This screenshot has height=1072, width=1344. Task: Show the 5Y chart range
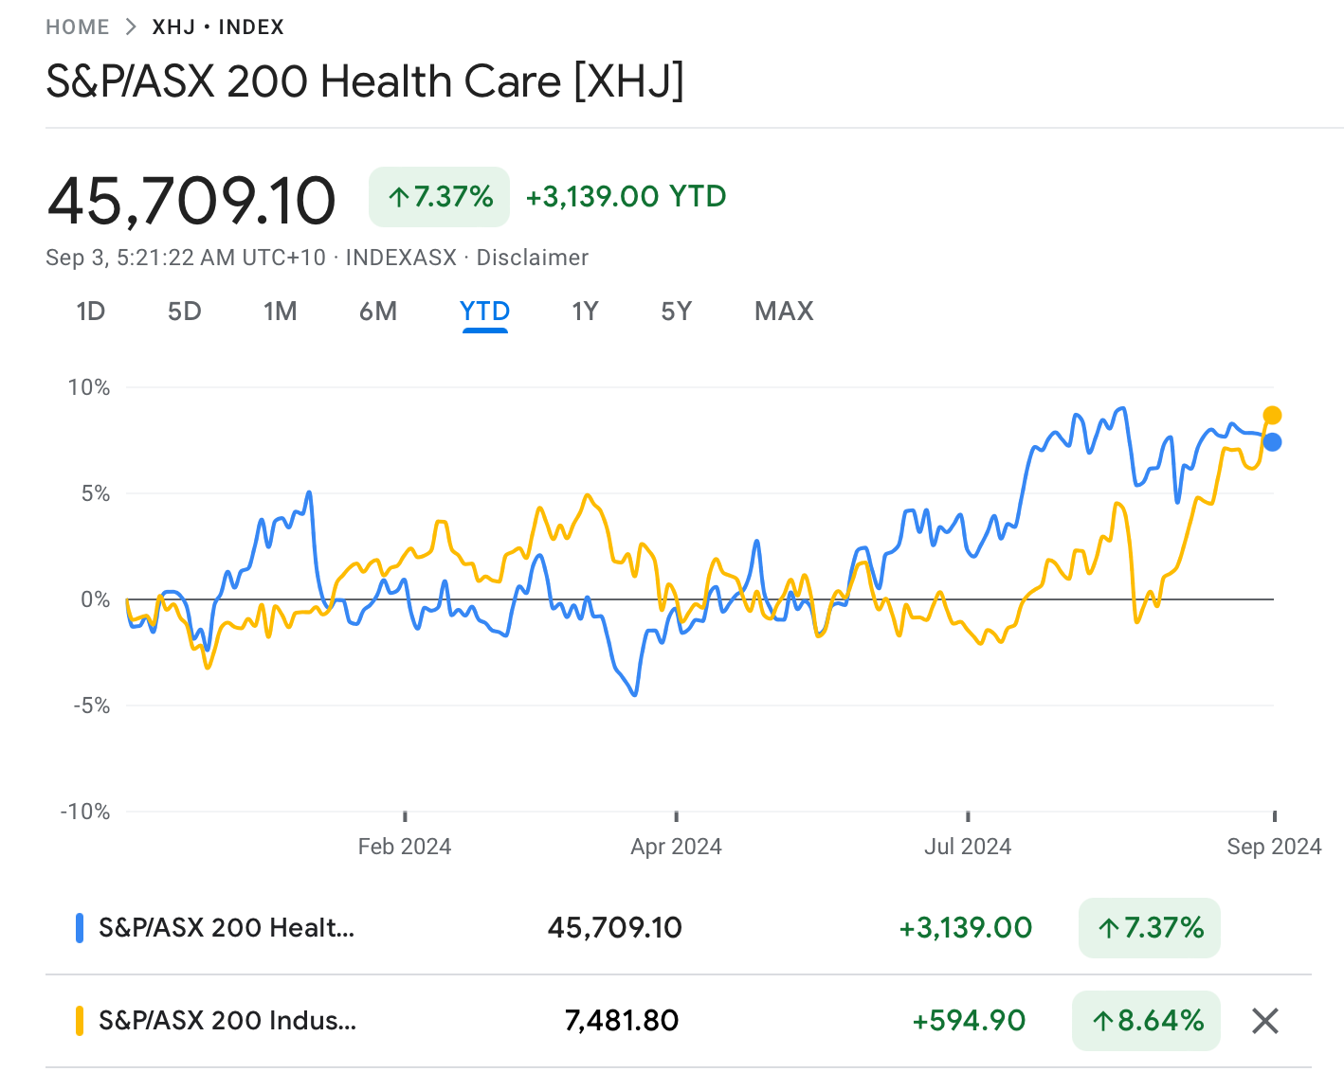[x=676, y=312]
